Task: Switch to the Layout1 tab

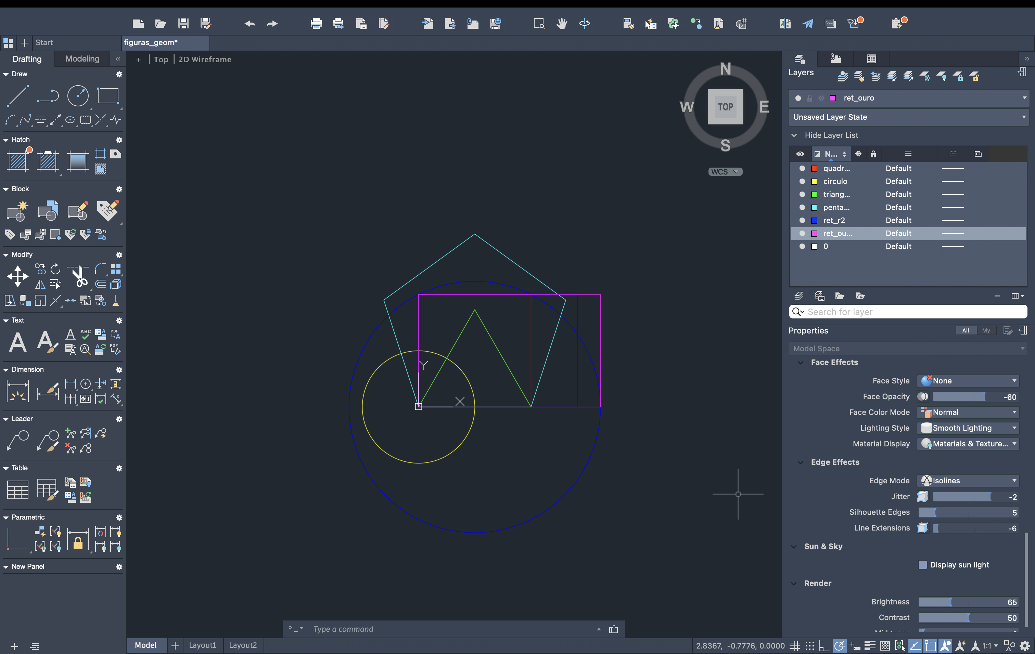Action: (202, 645)
